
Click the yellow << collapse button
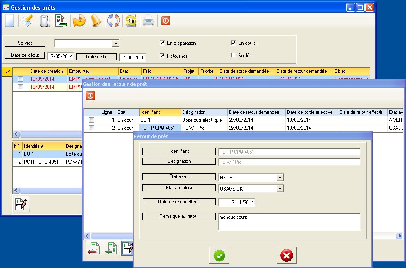coord(7,72)
